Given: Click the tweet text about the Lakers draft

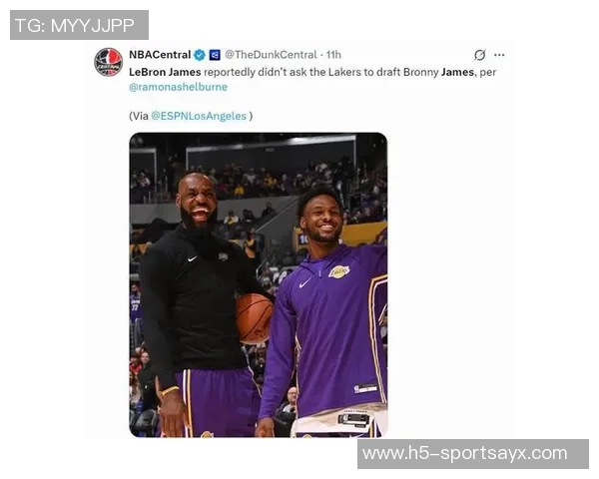Looking at the screenshot, I should [x=312, y=72].
